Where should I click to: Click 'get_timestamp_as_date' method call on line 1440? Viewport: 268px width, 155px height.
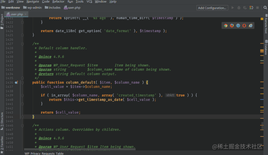click(x=100, y=100)
